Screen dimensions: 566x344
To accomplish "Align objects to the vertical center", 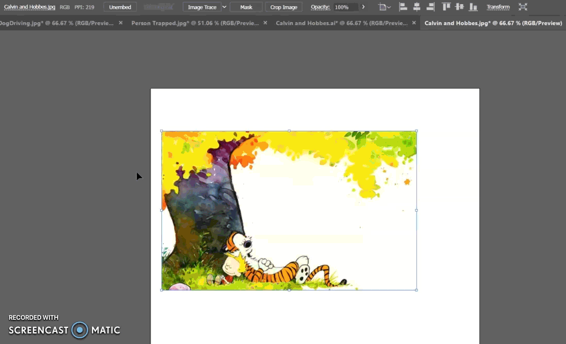I will [459, 7].
